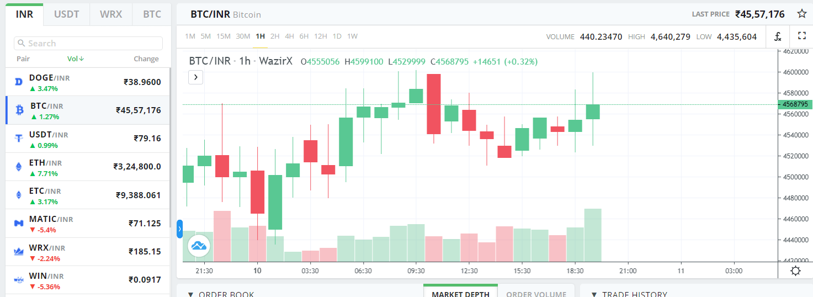The image size is (813, 297).
Task: Click the ETC Ethereum Classic icon
Action: pyautogui.click(x=18, y=195)
